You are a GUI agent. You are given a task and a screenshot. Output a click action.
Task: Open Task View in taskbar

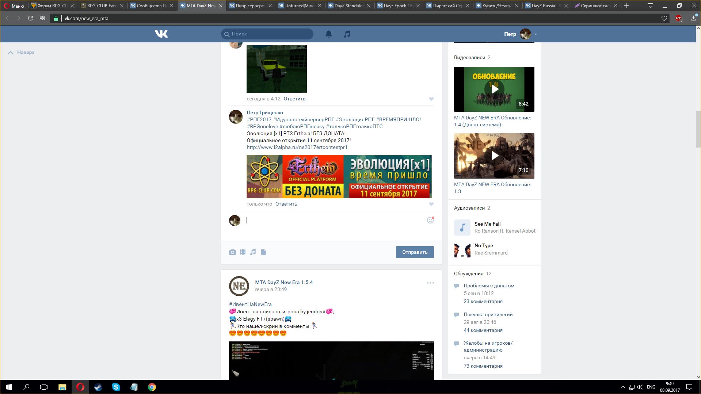click(x=44, y=387)
